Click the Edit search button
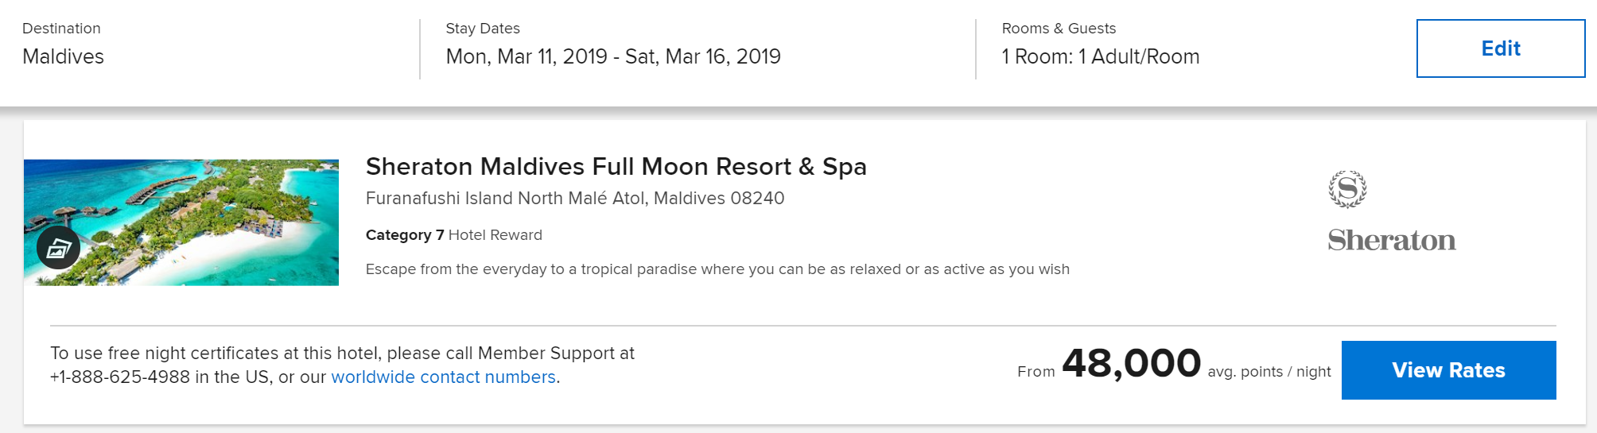The image size is (1597, 433). pos(1500,48)
